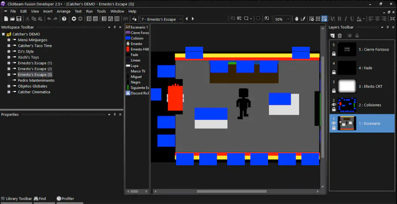Viewport: 397px width, 204px height.
Task: Click the Bold B formatting icon
Action: click(x=340, y=18)
